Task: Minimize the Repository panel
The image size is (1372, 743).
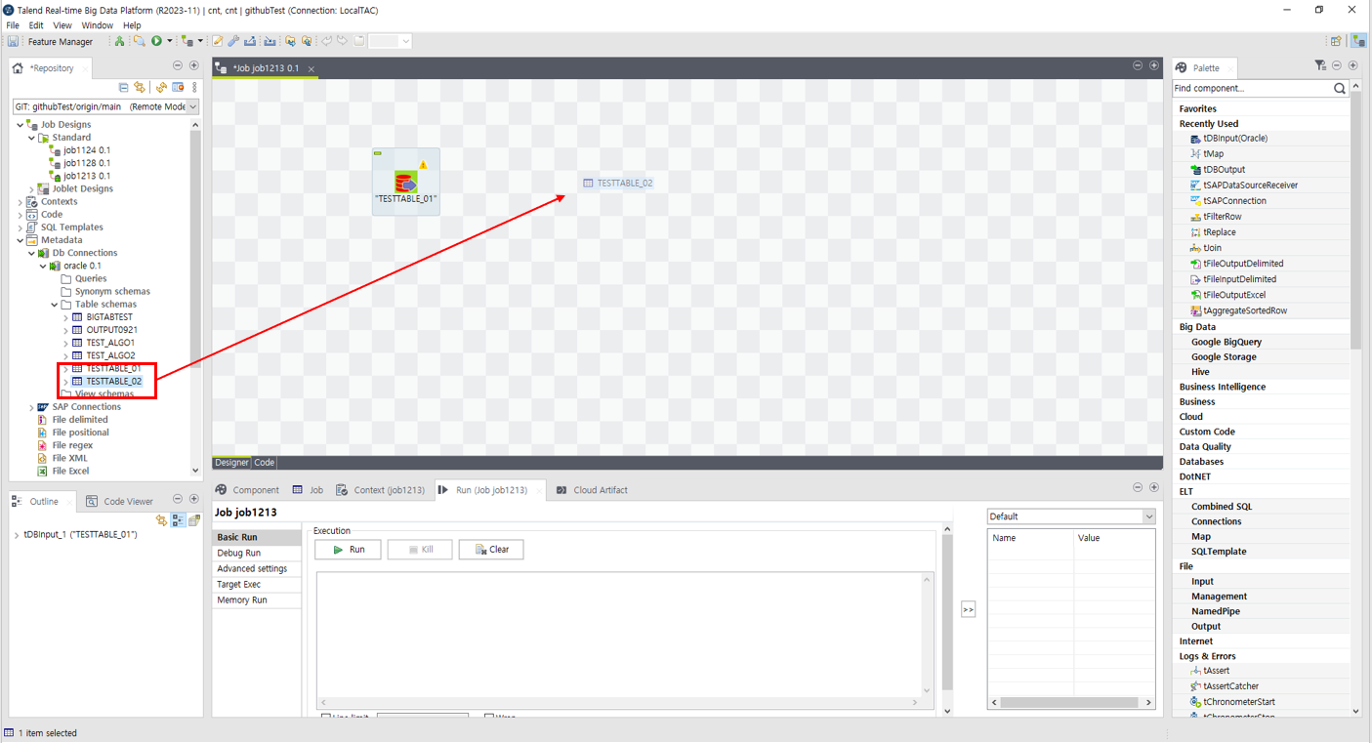Action: tap(178, 65)
